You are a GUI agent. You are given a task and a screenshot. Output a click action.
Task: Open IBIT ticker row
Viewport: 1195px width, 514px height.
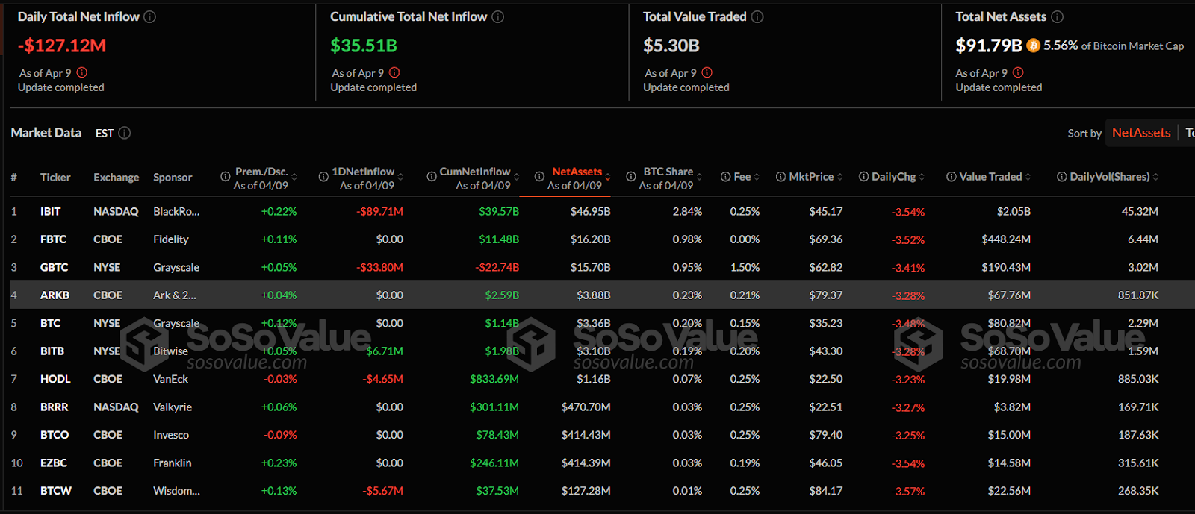coord(51,212)
